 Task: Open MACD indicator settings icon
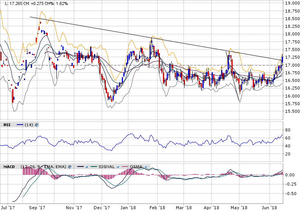click(70, 167)
